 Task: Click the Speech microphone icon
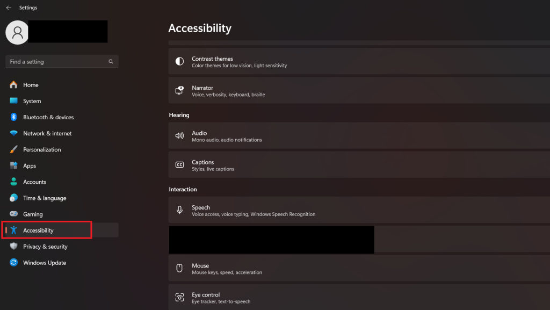coord(180,211)
